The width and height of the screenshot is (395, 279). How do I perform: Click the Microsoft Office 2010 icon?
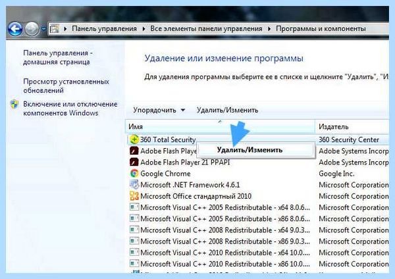[134, 196]
